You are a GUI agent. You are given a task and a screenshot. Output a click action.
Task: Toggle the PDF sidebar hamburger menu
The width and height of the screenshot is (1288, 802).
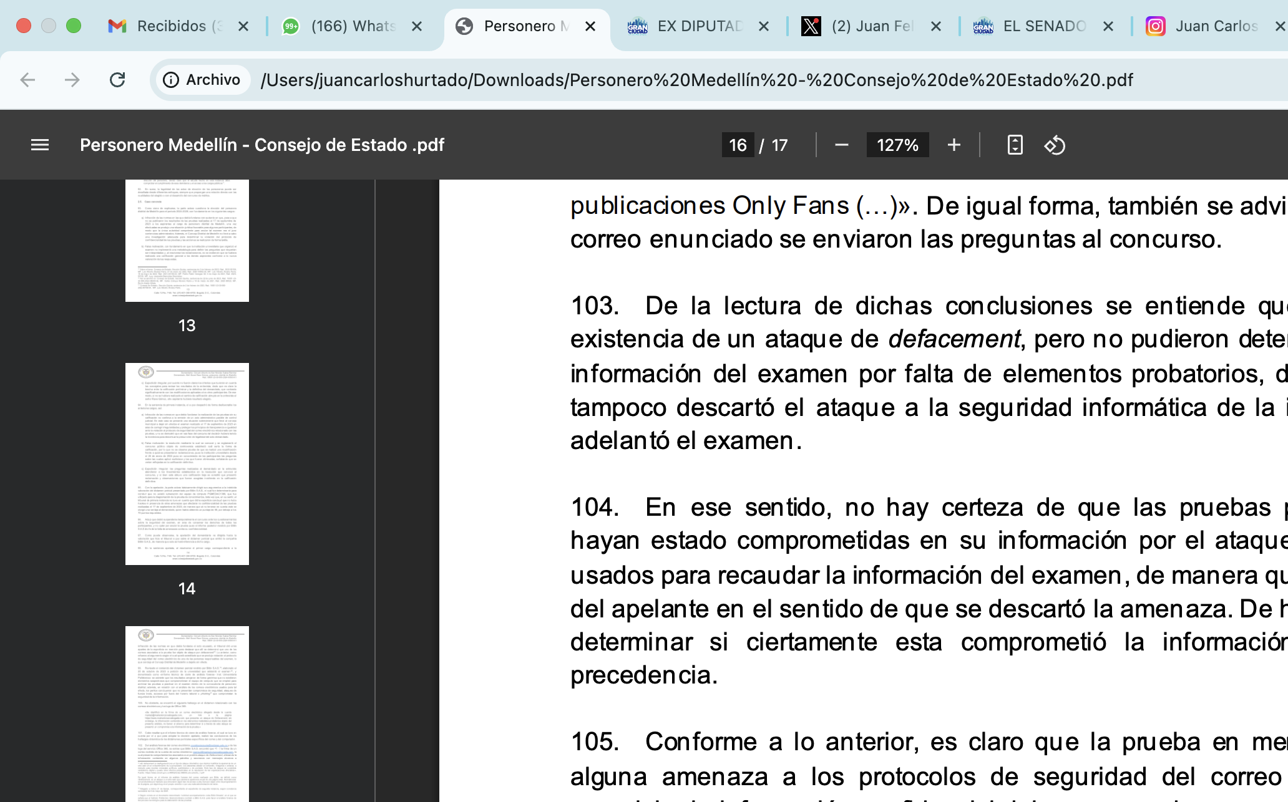(x=40, y=145)
